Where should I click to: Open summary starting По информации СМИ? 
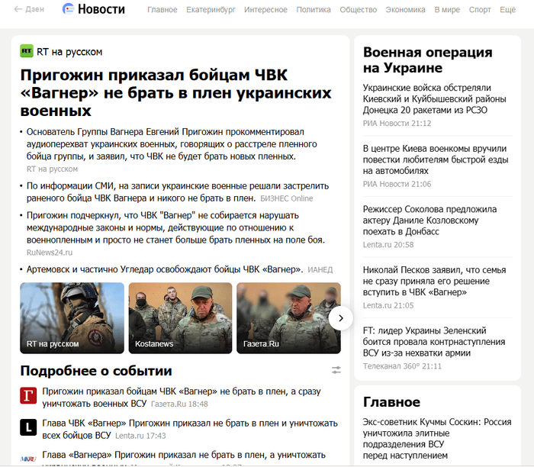point(178,192)
